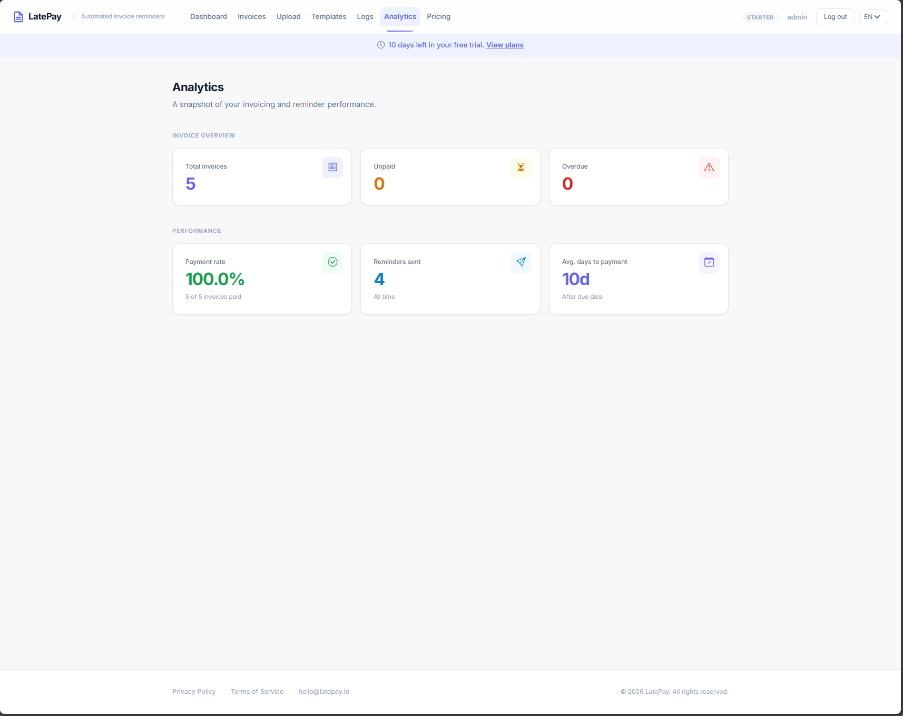This screenshot has width=903, height=716.
Task: Click the '5 of 5 invoices paid' text
Action: point(213,297)
